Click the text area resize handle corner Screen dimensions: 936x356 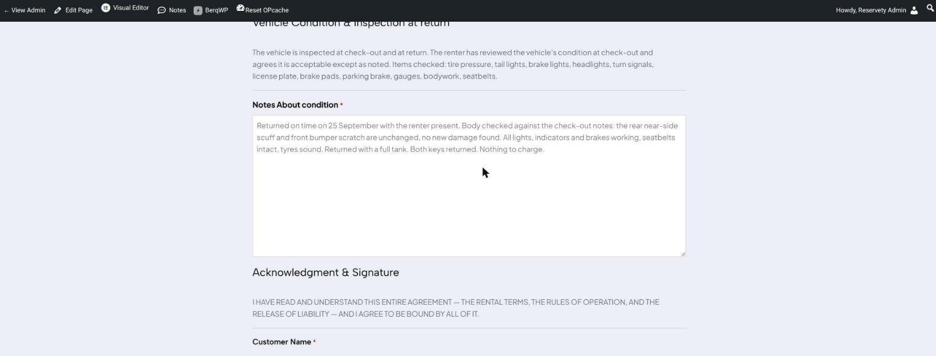683,253
